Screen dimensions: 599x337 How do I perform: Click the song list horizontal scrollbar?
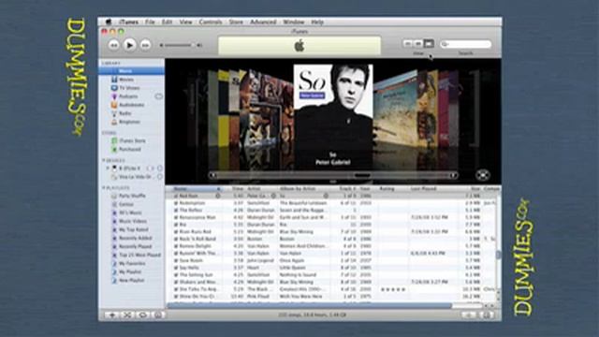pos(310,306)
